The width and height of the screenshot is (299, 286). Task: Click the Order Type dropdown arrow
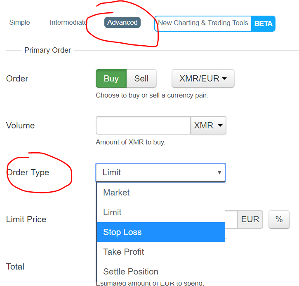coord(219,172)
